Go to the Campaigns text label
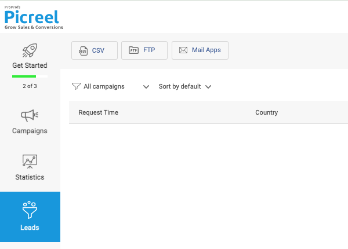Image resolution: width=348 pixels, height=249 pixels. [30, 131]
